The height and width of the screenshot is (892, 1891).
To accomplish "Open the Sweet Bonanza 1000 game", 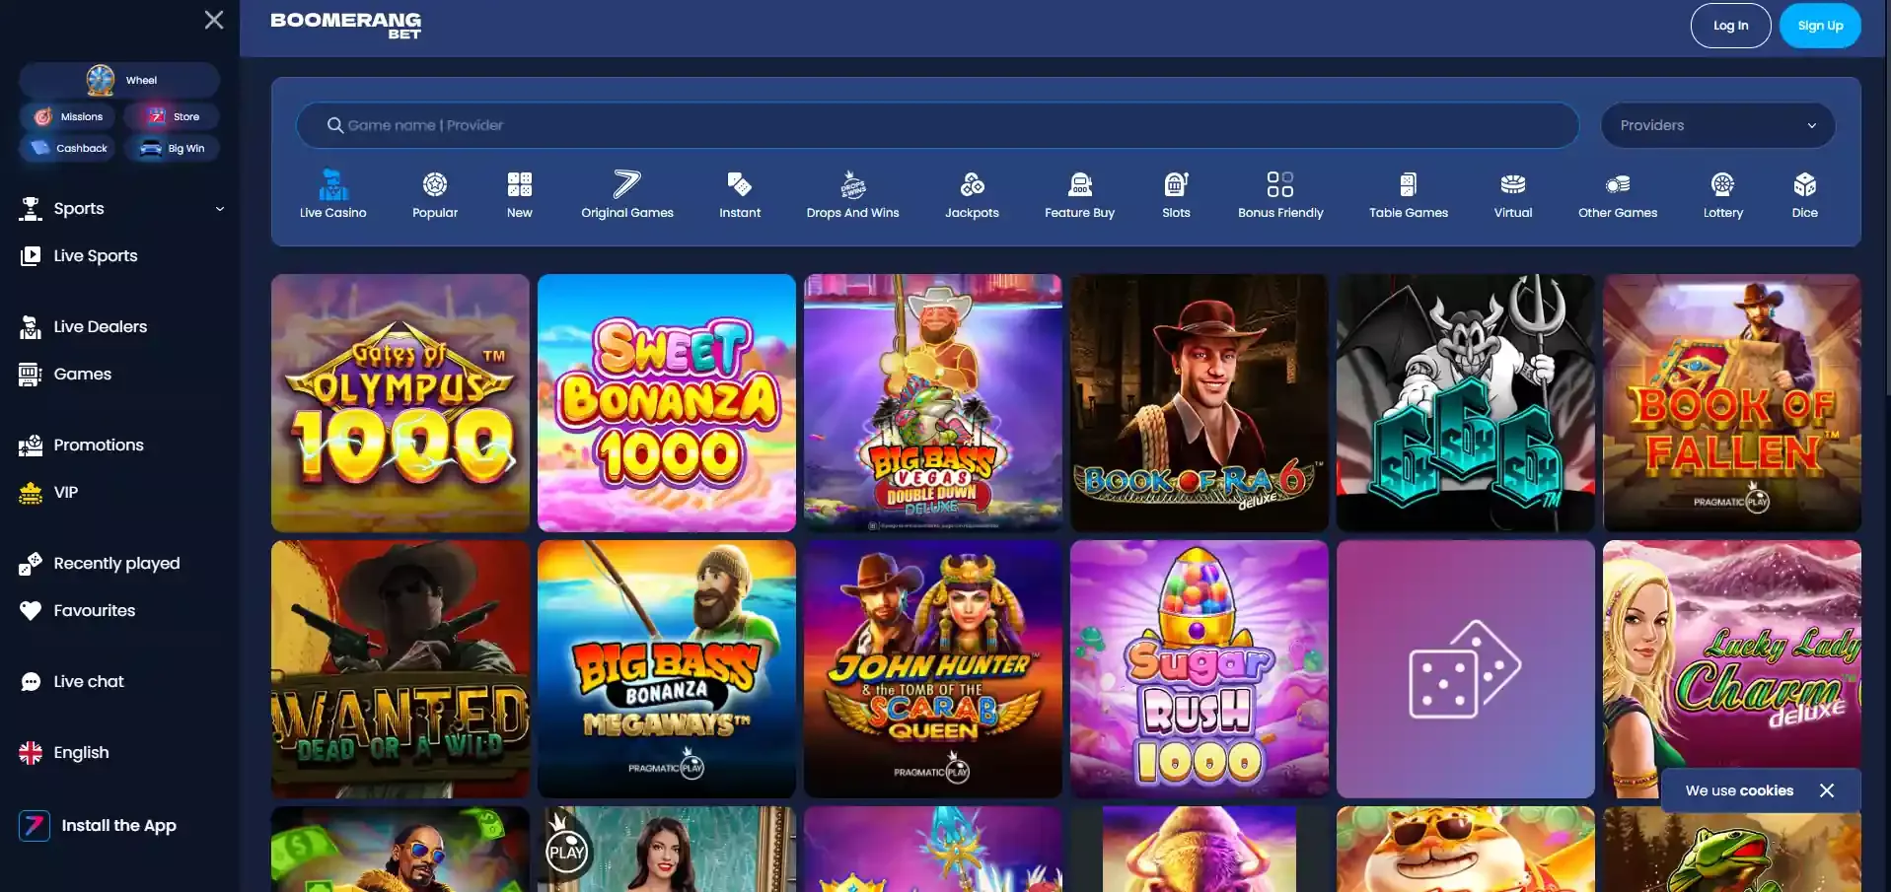I will (x=666, y=403).
